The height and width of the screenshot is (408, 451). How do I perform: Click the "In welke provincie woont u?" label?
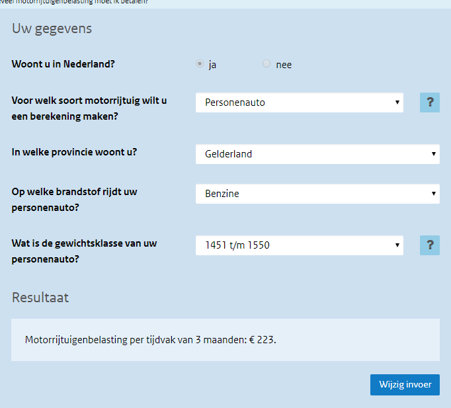(74, 151)
